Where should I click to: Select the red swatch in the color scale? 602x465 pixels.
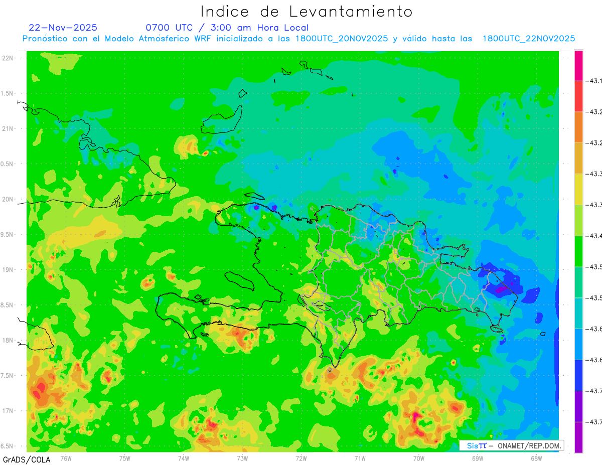(578, 96)
